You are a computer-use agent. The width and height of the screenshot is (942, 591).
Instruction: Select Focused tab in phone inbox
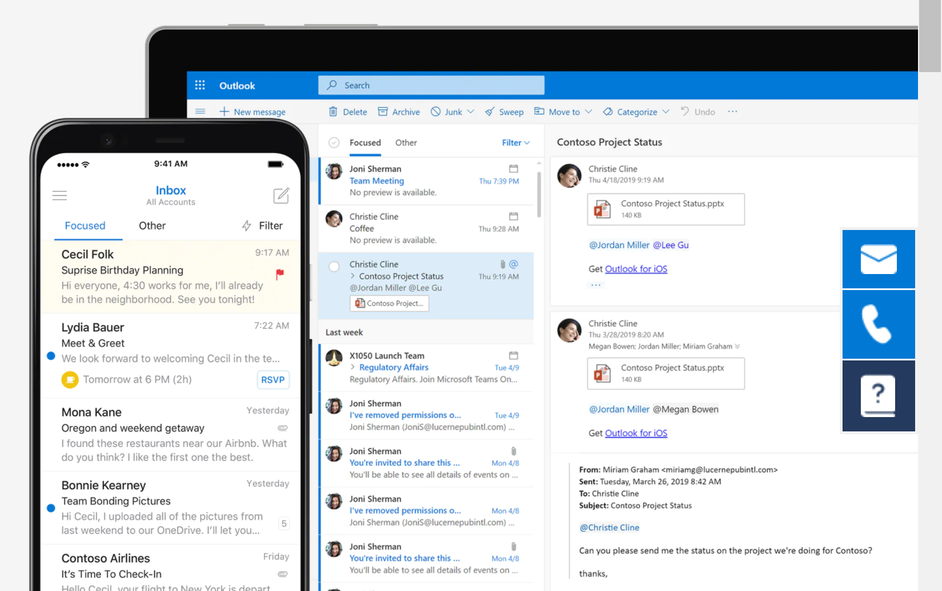pyautogui.click(x=85, y=225)
